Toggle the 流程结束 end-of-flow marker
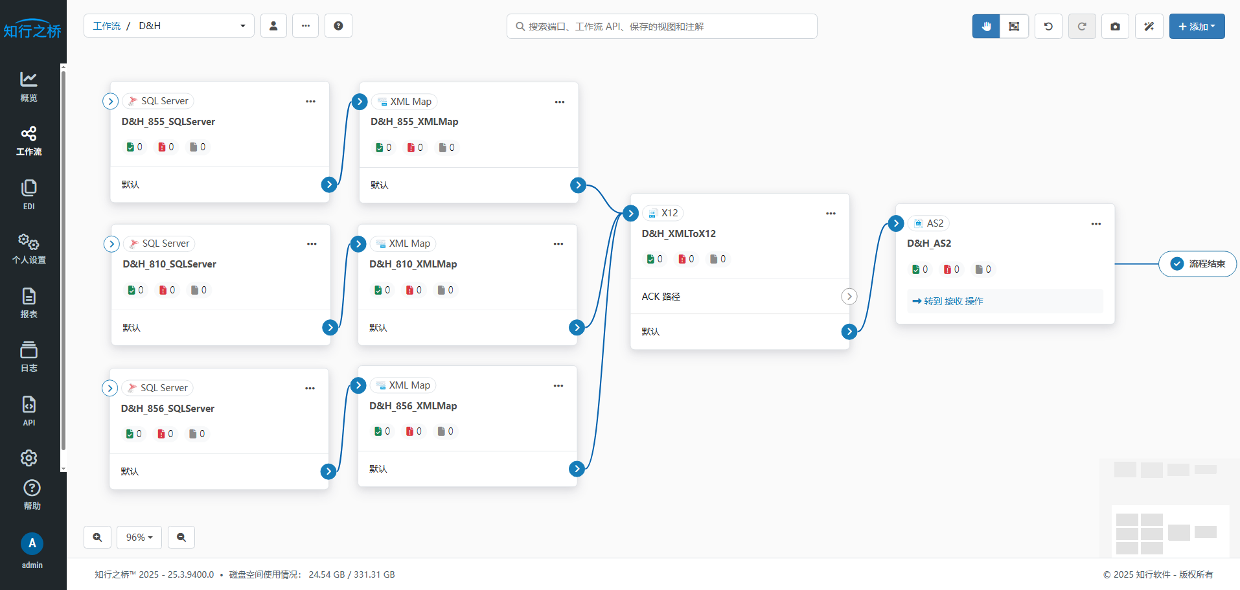Screen dimensions: 1240x590 [1197, 264]
